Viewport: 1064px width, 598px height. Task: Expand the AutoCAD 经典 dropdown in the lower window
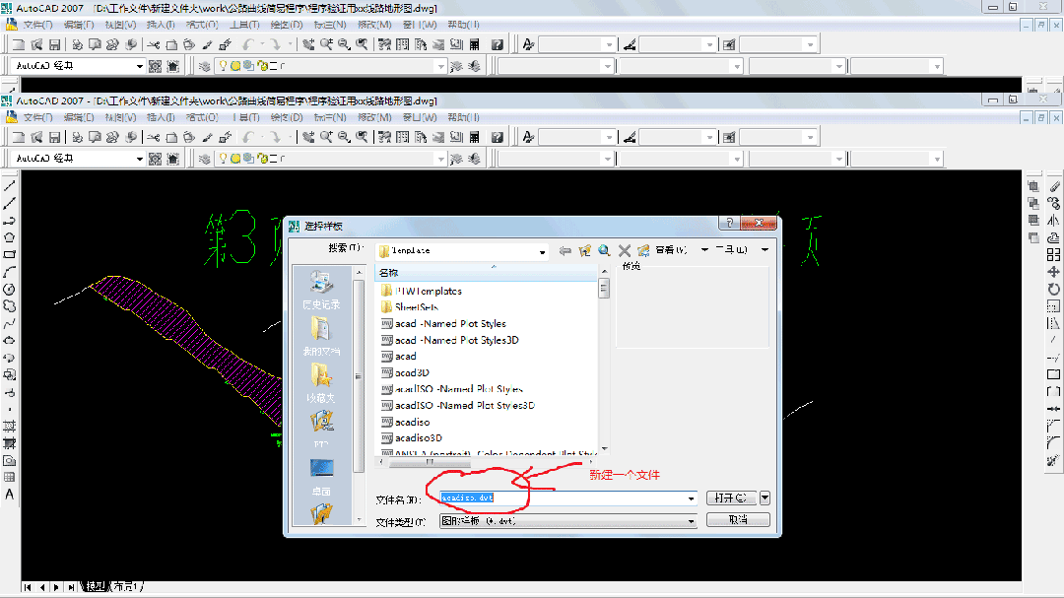pos(139,159)
